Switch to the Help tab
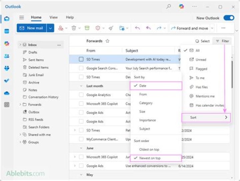Viewport: 240px width, 181px height. coord(70,17)
